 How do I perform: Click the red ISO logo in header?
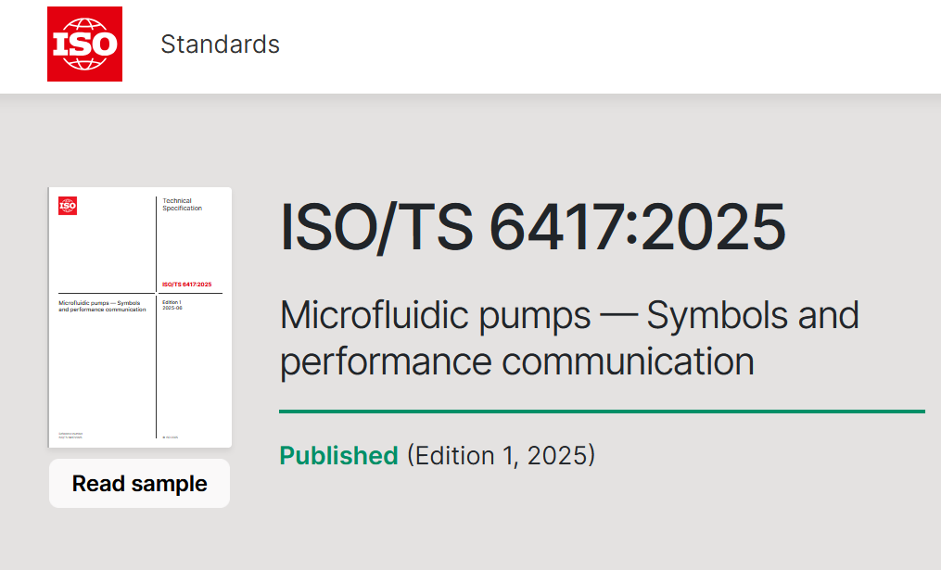click(x=84, y=44)
